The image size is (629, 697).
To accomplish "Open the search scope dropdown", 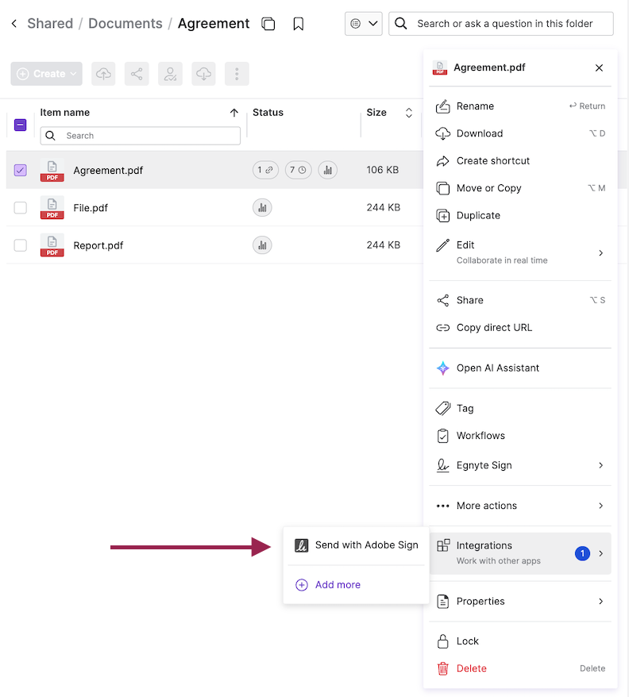I will 364,24.
